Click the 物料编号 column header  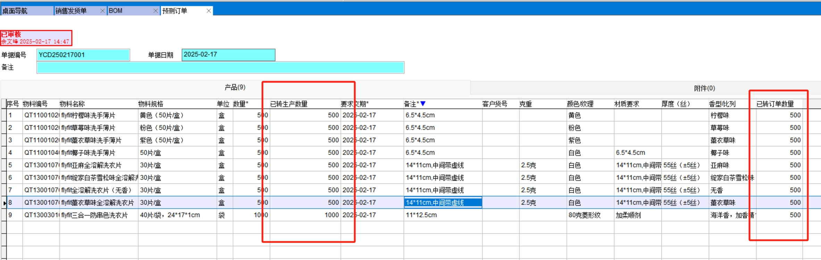(35, 104)
